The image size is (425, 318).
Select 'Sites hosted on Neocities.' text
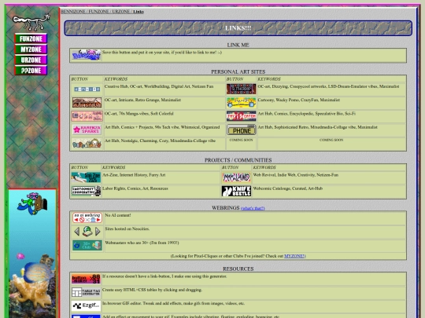[x=128, y=228]
